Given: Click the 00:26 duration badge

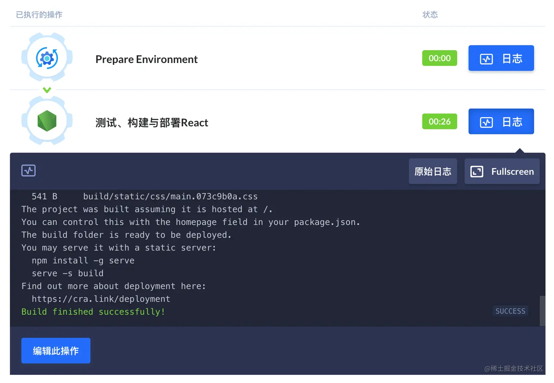Looking at the screenshot, I should point(440,122).
